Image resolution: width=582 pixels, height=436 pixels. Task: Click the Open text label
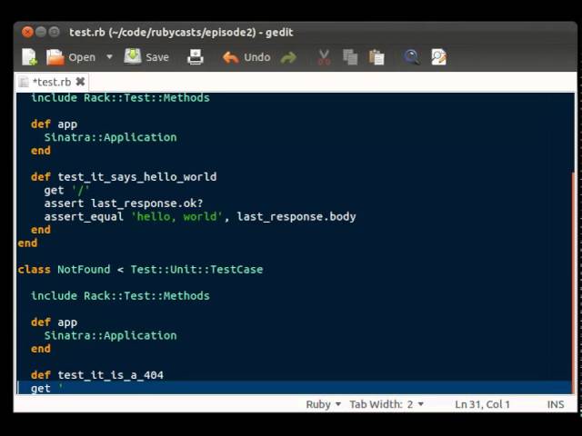[82, 57]
